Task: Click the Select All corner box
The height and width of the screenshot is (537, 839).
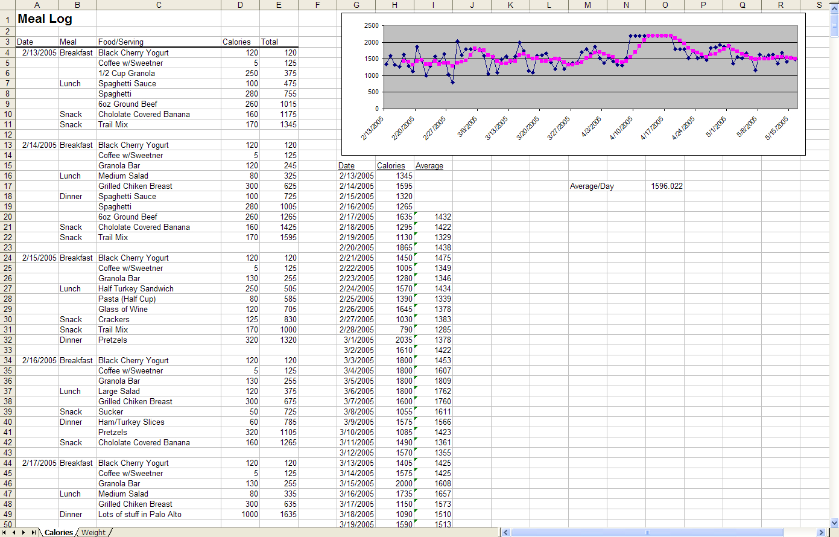Action: coord(7,5)
